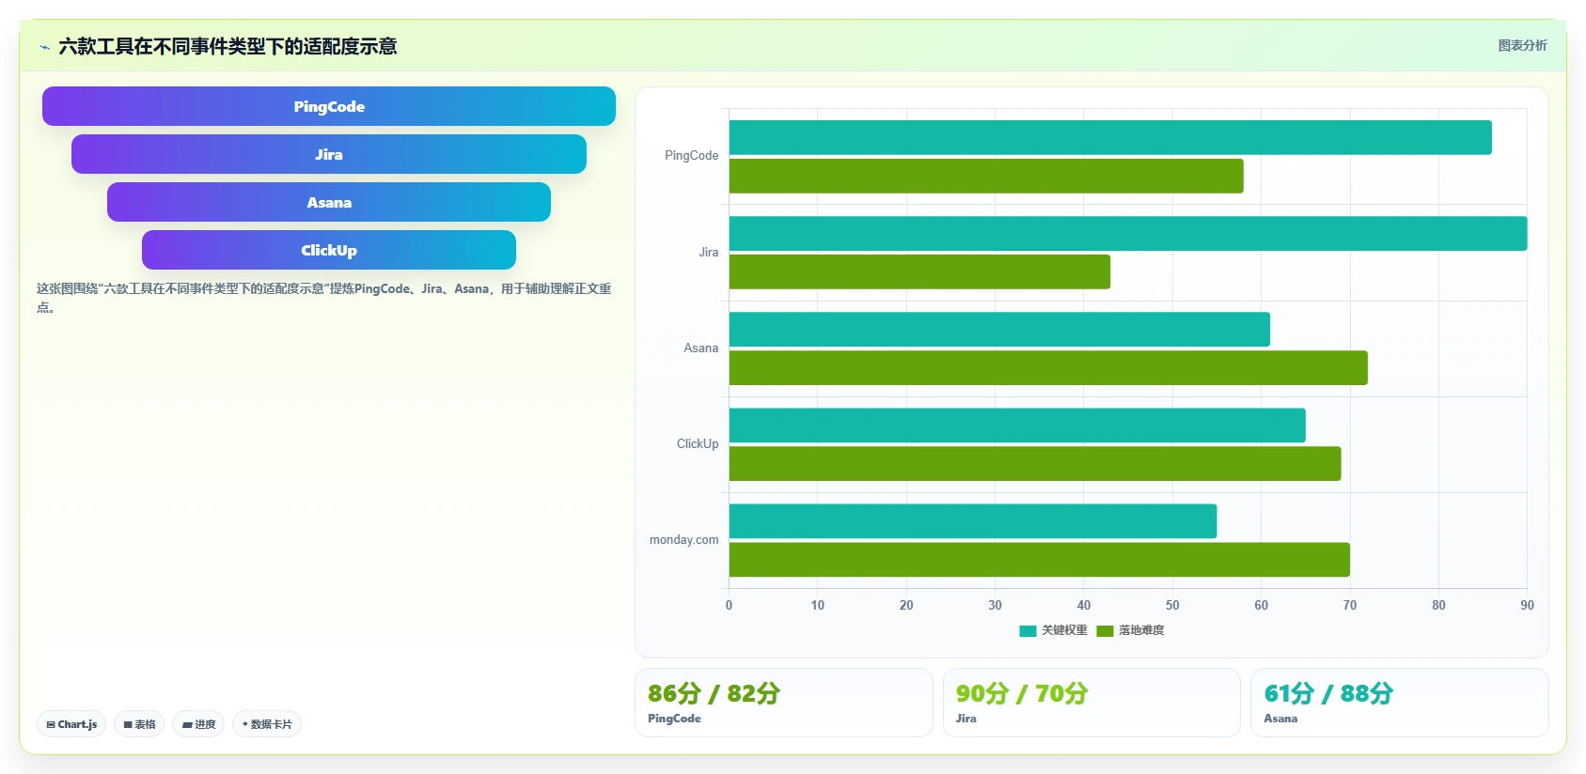Click the Asana y-axis label
Viewport: 1586px width, 774px height.
[x=700, y=348]
